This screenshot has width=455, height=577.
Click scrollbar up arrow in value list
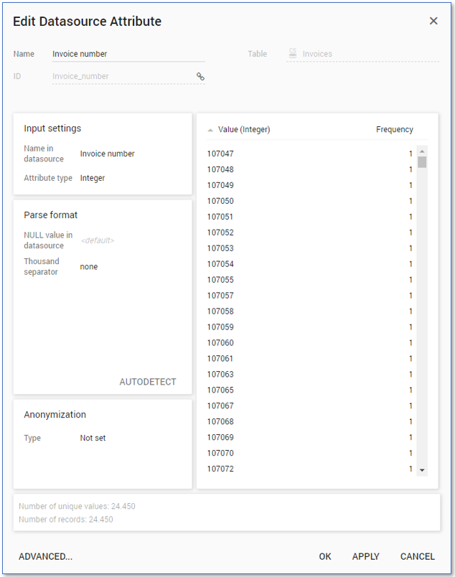coord(422,151)
